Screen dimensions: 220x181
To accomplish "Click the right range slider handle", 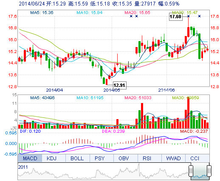I will pyautogui.click(x=209, y=171).
